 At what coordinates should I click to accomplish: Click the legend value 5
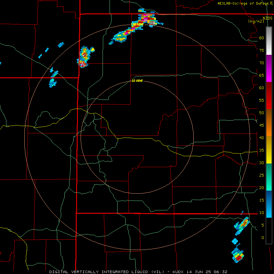point(263,225)
